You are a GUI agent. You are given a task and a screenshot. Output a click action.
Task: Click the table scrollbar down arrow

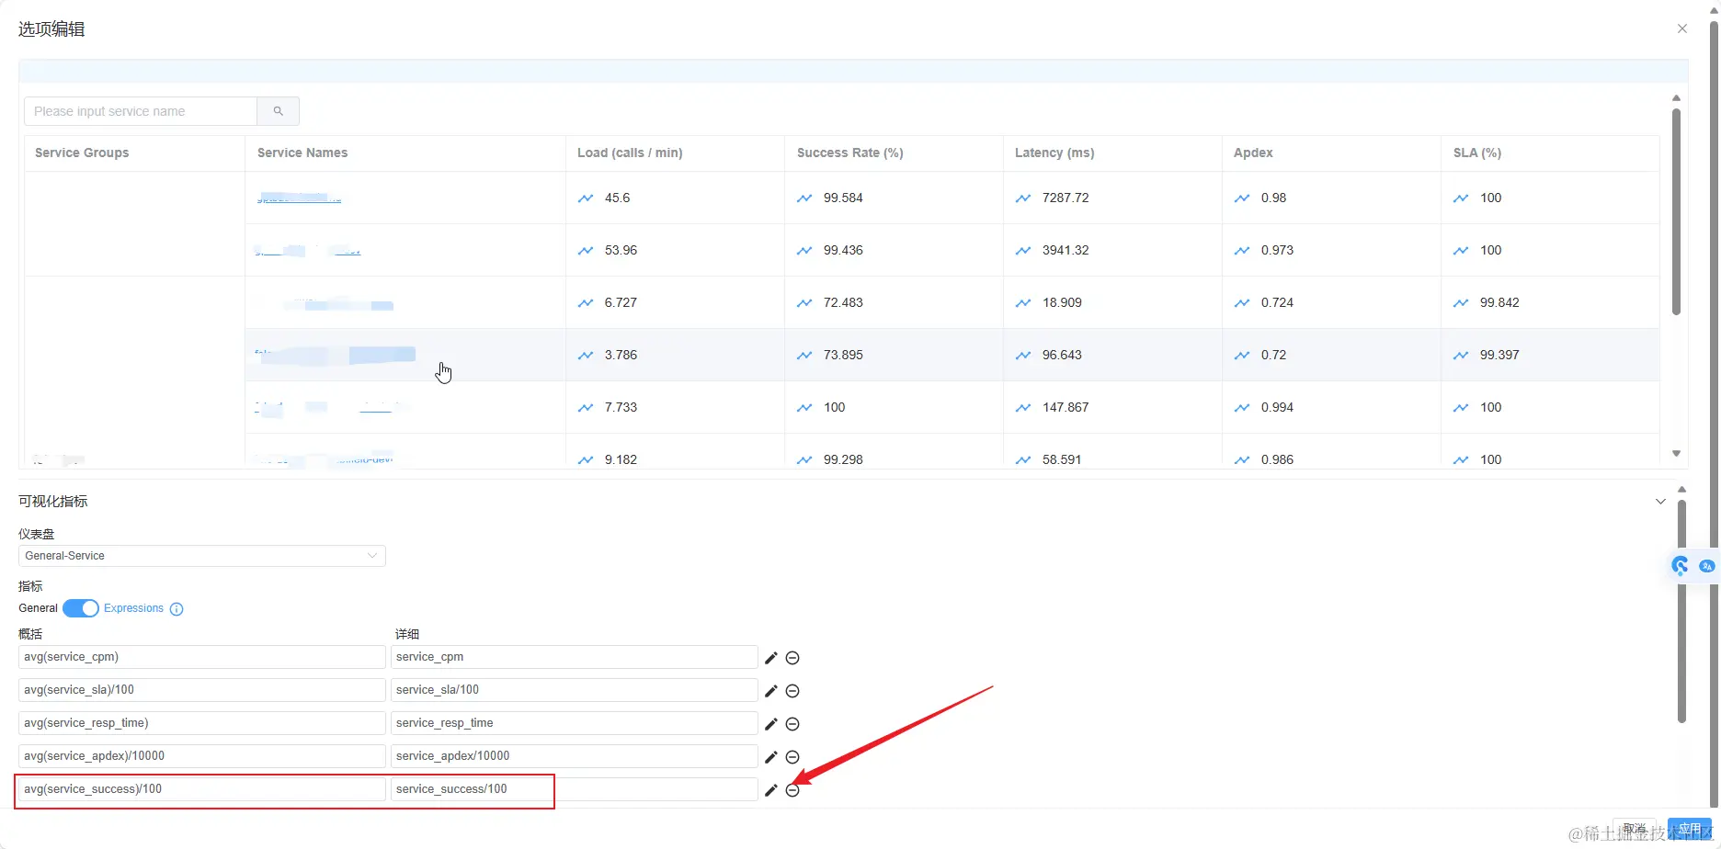pos(1676,454)
